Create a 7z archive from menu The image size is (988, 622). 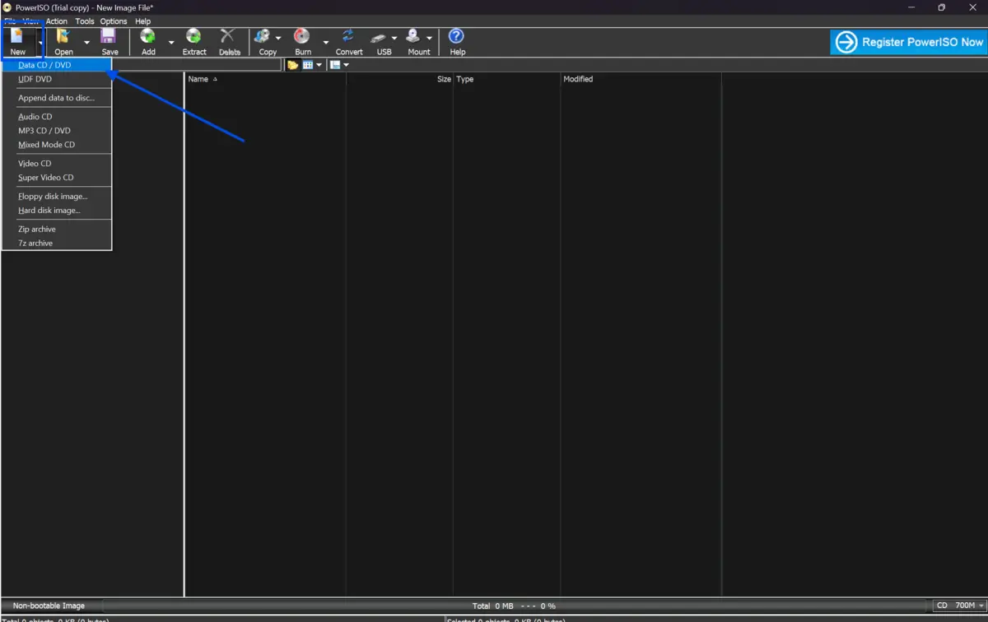pos(57,244)
